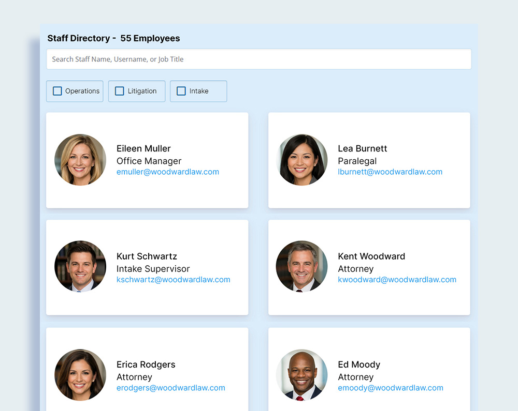Click the emoody@woodwardlaw.com email link

[390, 388]
